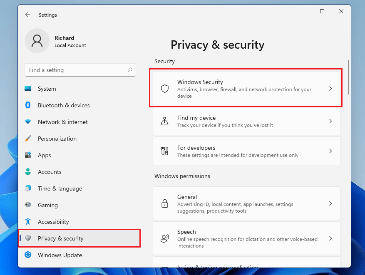Select the Apps icon in sidebar
Viewport: 365px width, 275px height.
pyautogui.click(x=28, y=155)
